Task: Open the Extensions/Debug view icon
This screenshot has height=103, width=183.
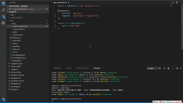Action: [3, 23]
